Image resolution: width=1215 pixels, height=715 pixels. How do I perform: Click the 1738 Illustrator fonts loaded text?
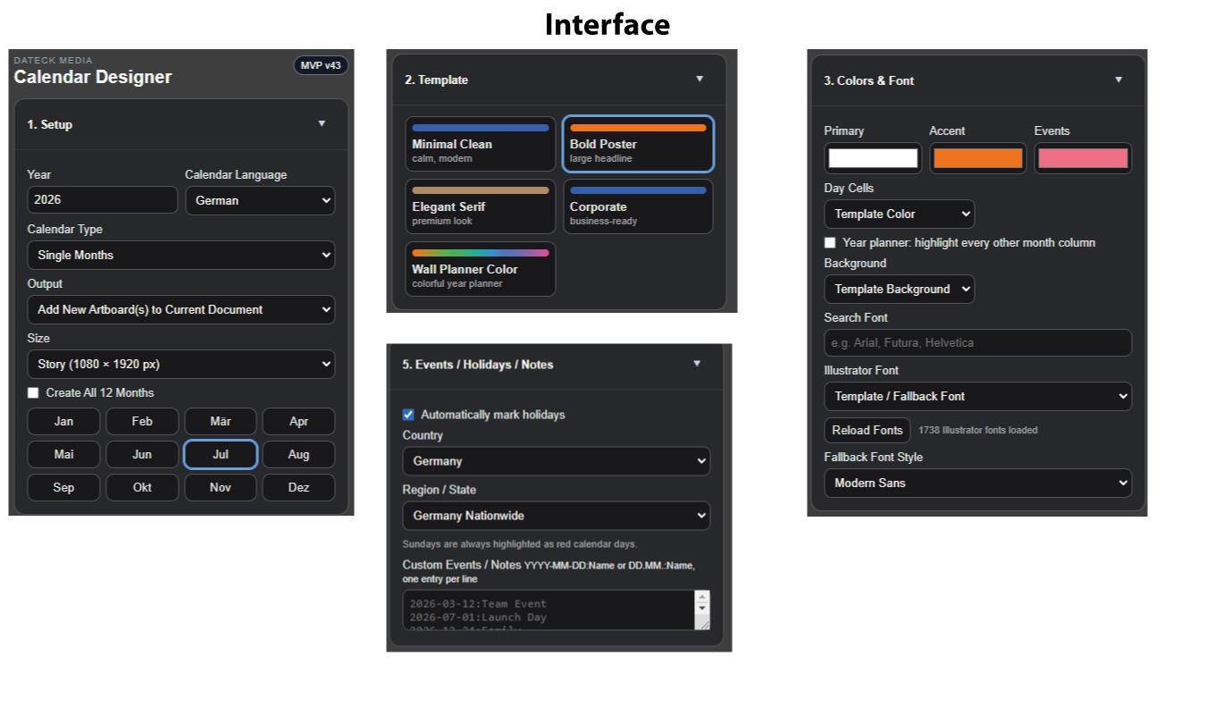coord(978,430)
